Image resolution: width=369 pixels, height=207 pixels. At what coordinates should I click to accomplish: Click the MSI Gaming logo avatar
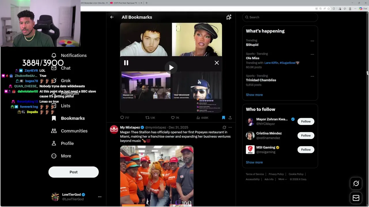250,149
